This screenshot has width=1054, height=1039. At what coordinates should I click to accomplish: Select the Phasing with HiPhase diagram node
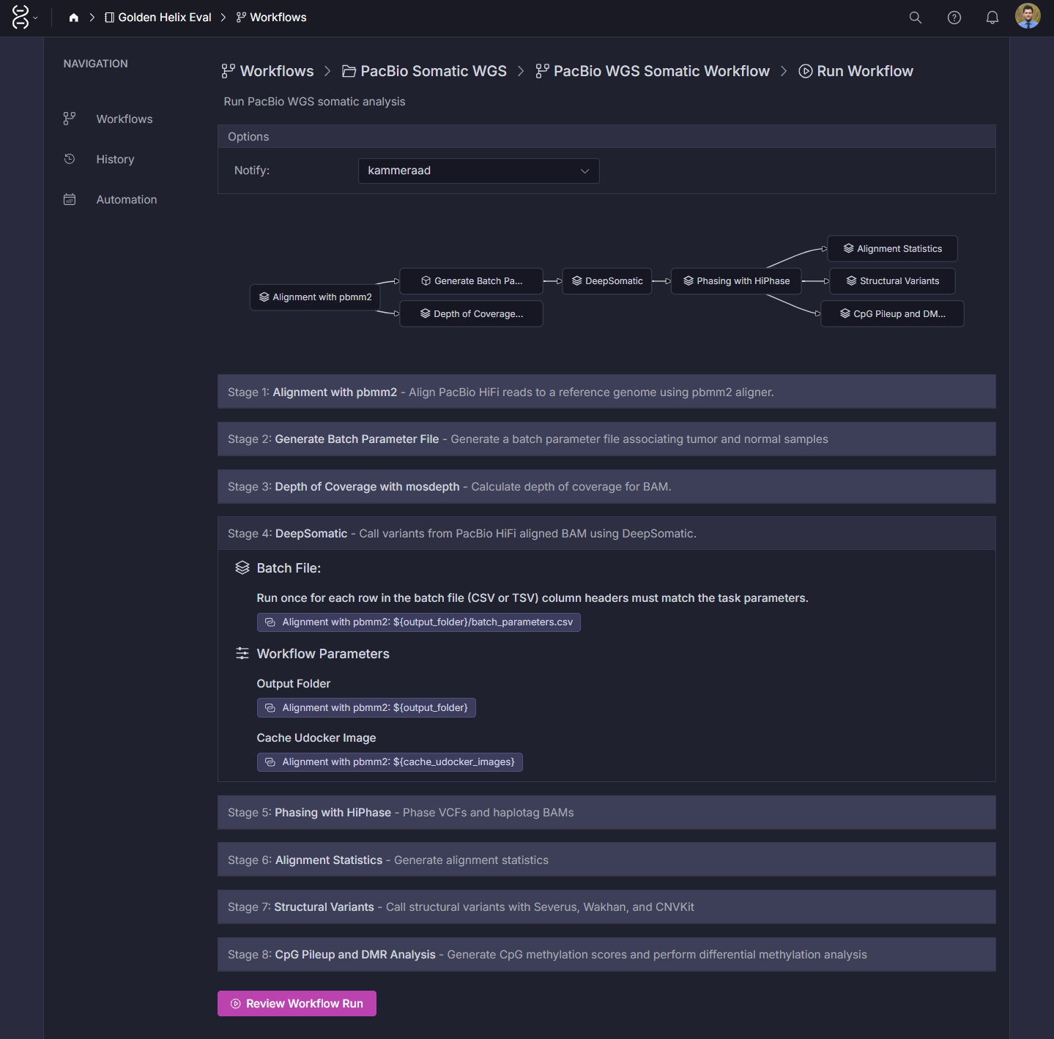pyautogui.click(x=735, y=281)
